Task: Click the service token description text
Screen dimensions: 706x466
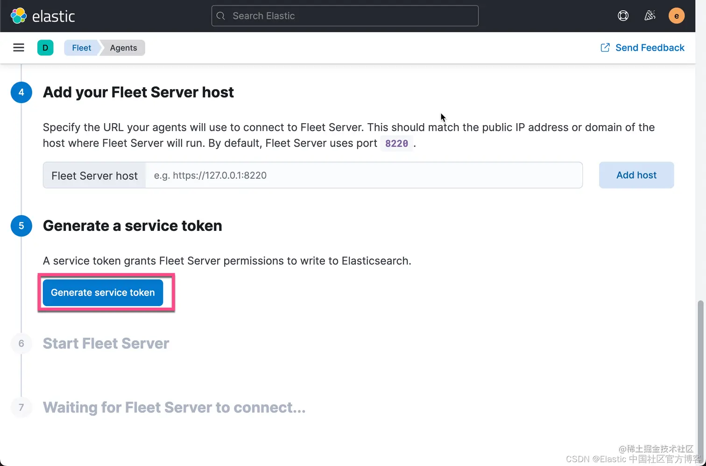Action: [227, 261]
